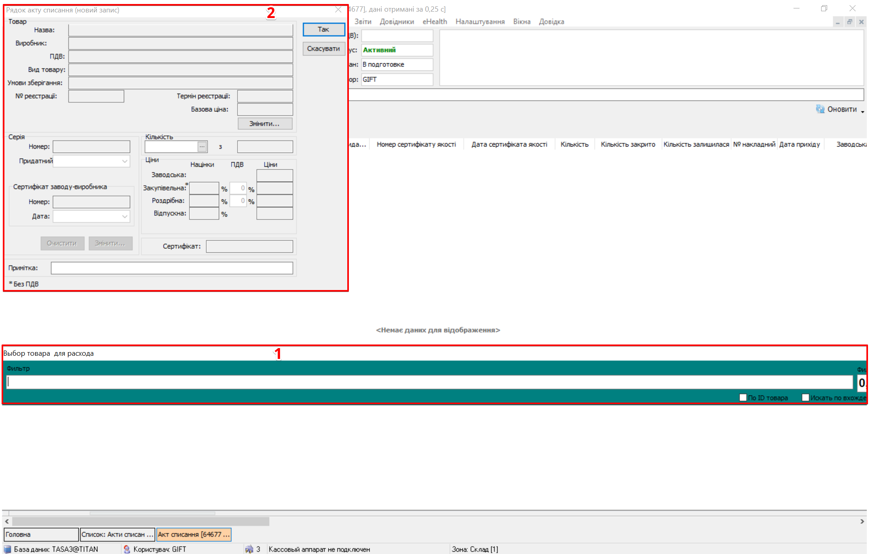Image resolution: width=870 pixels, height=554 pixels.
Task: Click the user icon next to Користувач
Action: click(127, 549)
